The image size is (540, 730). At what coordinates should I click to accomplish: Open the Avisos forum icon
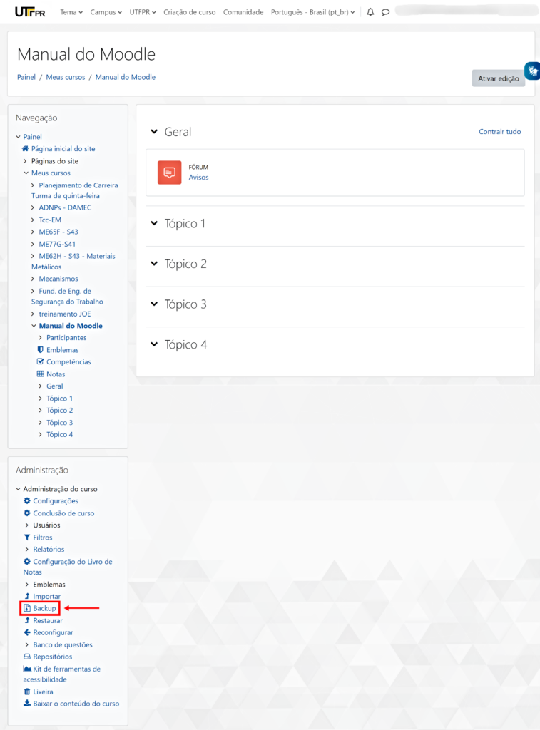(x=169, y=173)
